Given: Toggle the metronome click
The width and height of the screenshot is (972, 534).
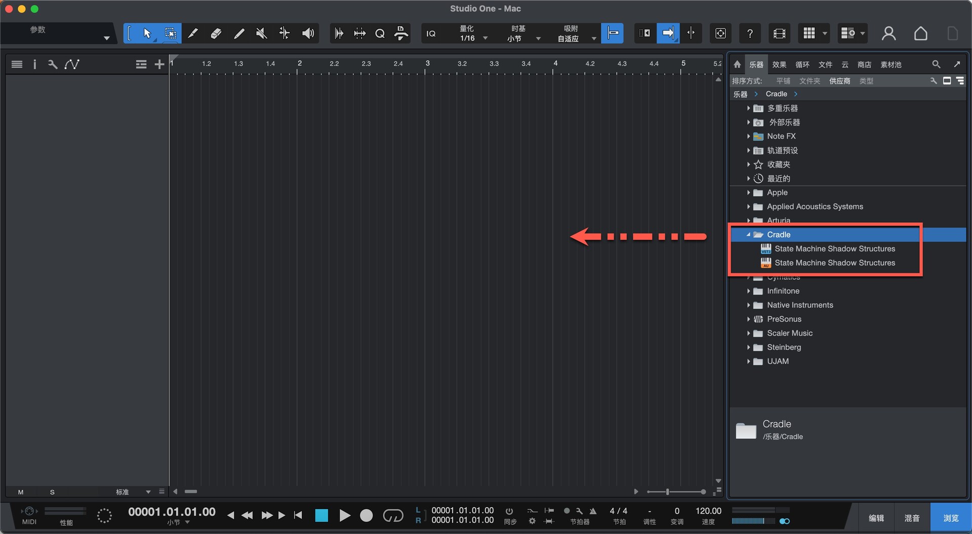Looking at the screenshot, I should click(593, 511).
